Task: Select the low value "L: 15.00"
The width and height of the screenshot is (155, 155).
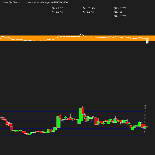Action: click(x=88, y=12)
